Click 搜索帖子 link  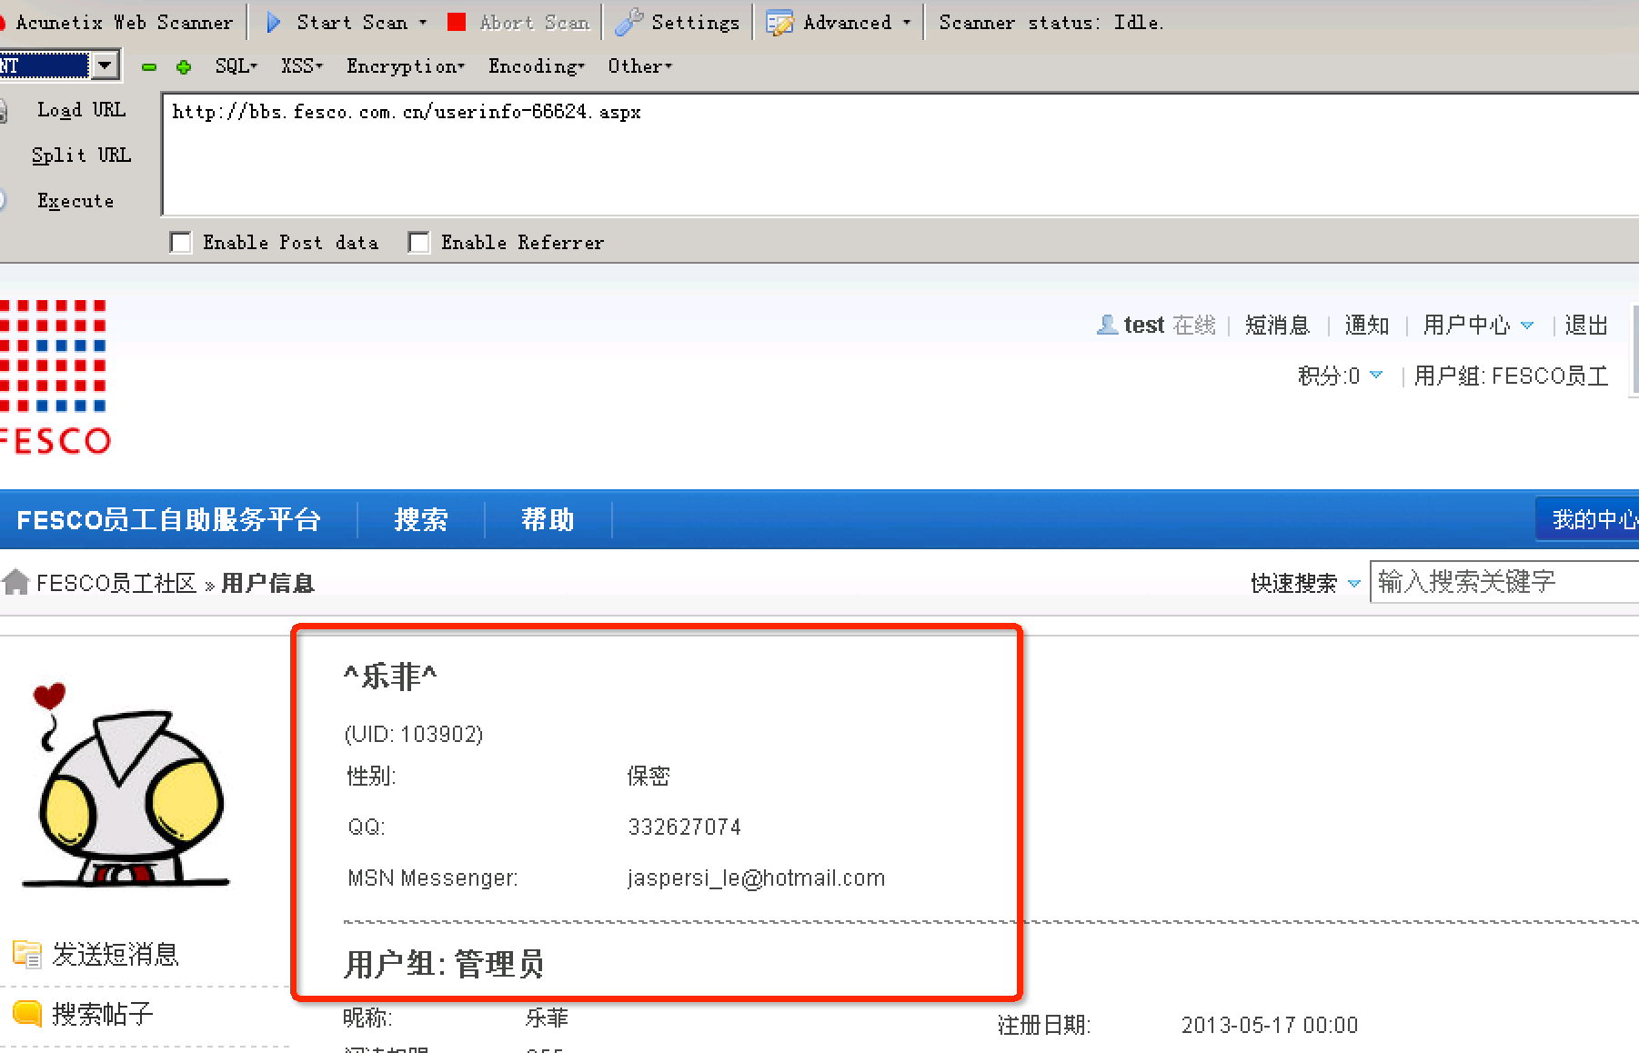click(x=103, y=1013)
